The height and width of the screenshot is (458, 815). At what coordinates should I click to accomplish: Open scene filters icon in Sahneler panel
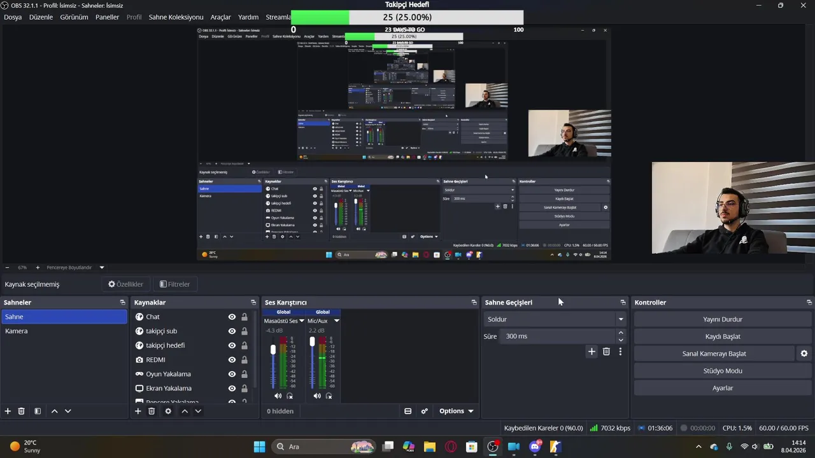pos(38,411)
